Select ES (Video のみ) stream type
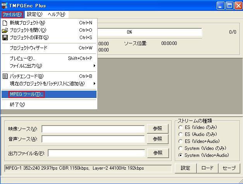 [x=180, y=127]
